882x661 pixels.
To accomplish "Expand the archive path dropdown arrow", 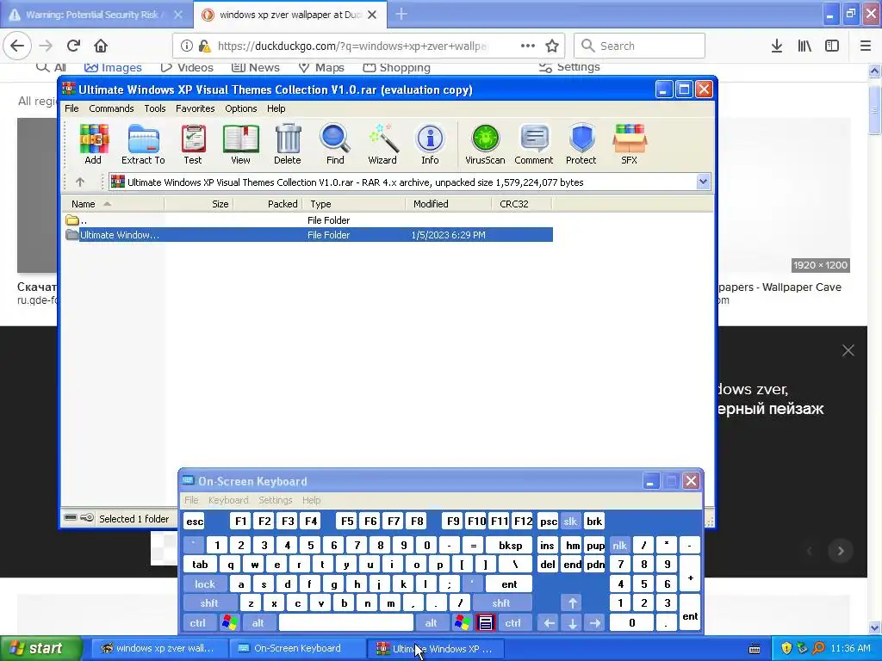I will point(703,182).
